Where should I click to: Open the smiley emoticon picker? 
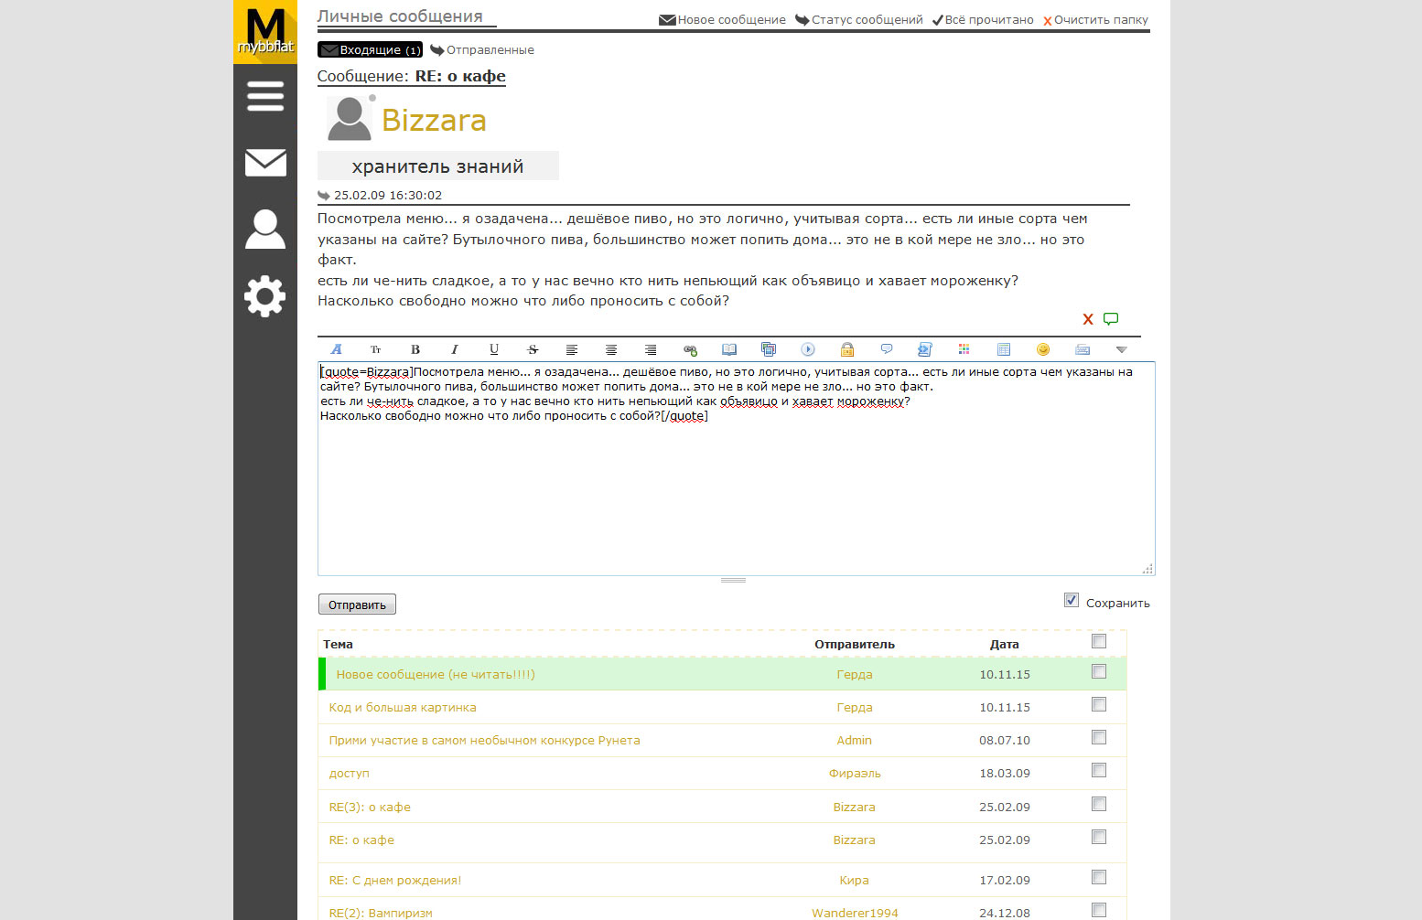(x=1043, y=349)
